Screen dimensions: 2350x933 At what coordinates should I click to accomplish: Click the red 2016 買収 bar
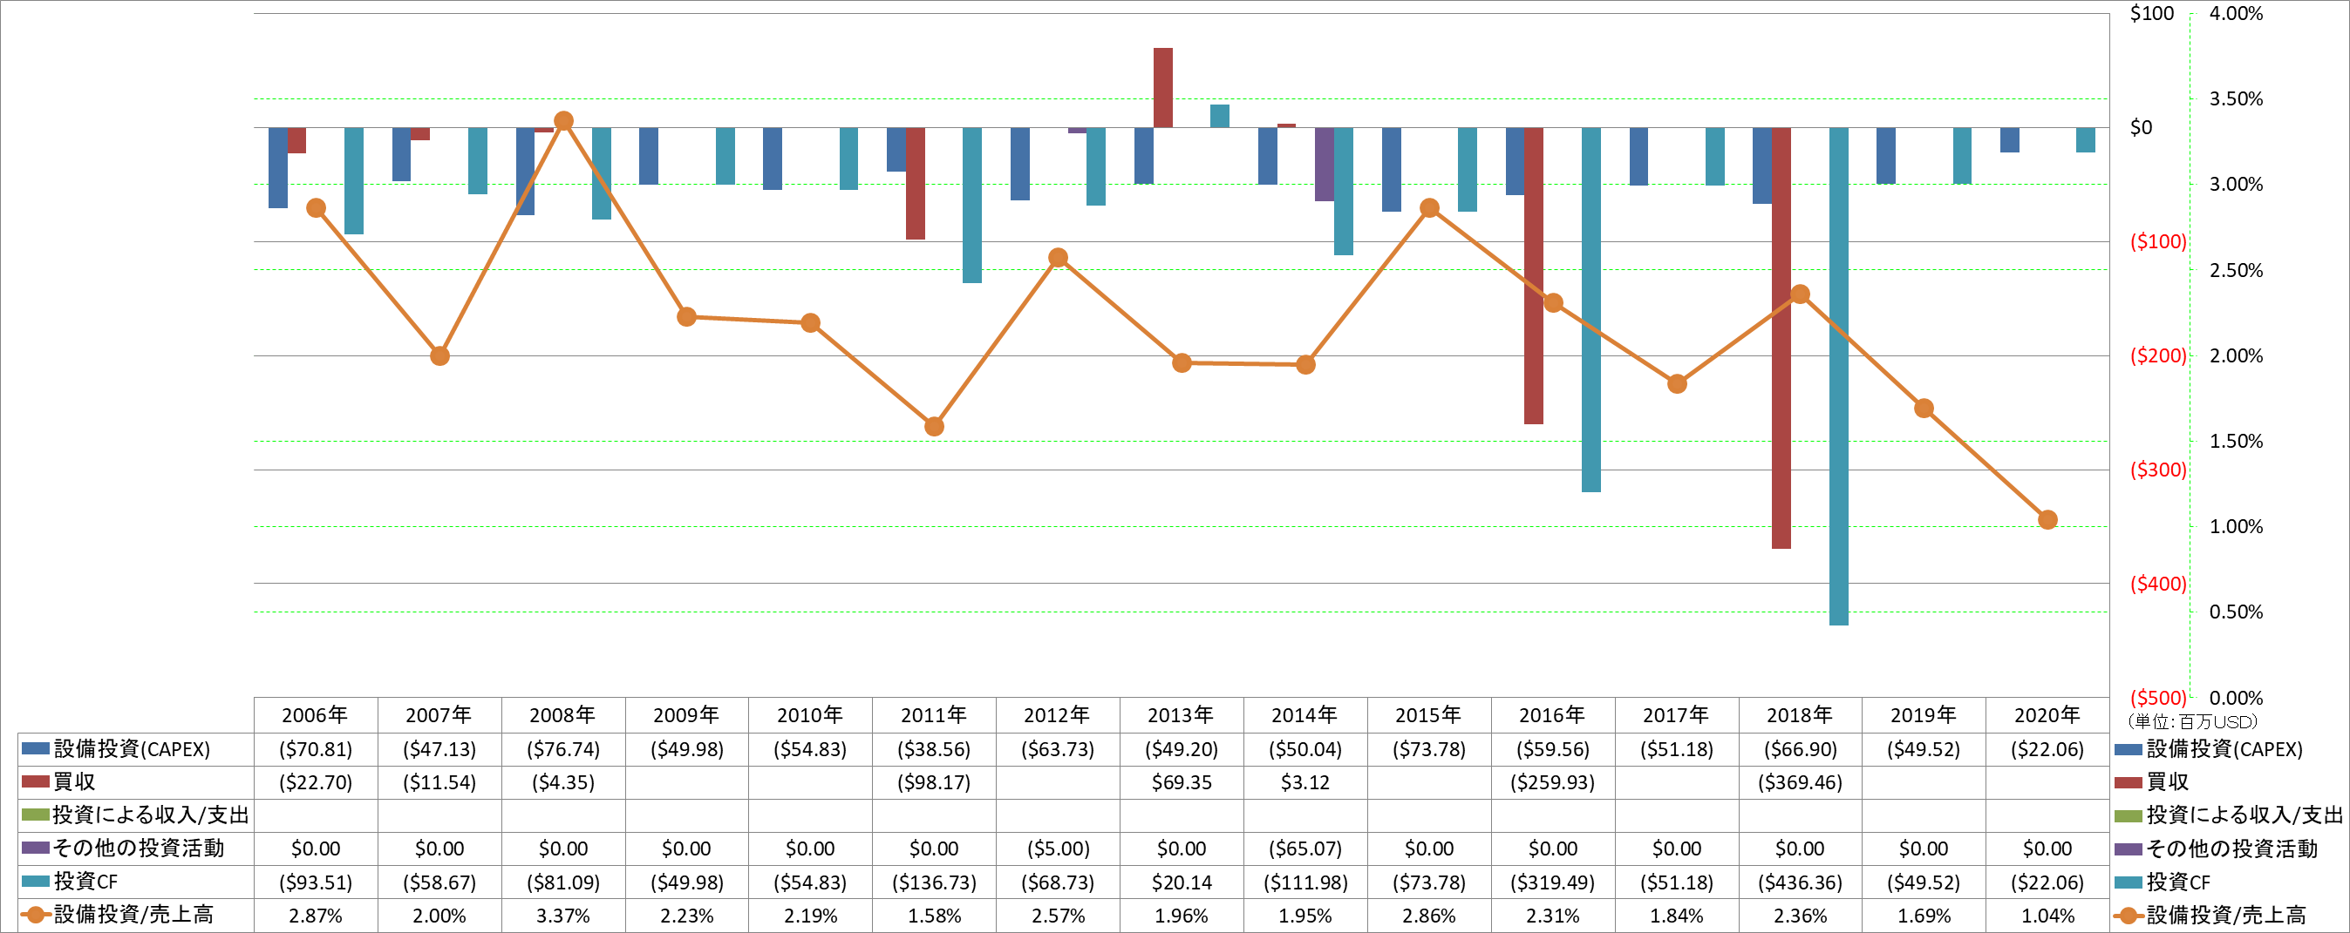pyautogui.click(x=1534, y=275)
